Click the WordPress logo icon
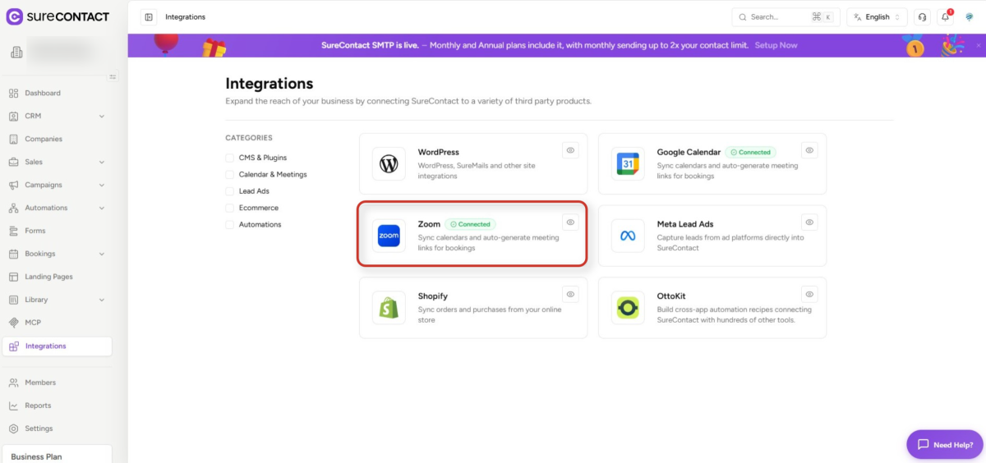 point(389,164)
